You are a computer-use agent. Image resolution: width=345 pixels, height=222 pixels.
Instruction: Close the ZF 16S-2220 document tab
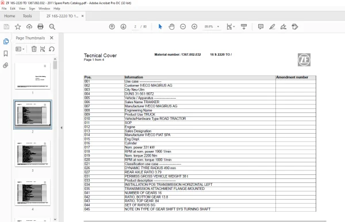(x=82, y=16)
